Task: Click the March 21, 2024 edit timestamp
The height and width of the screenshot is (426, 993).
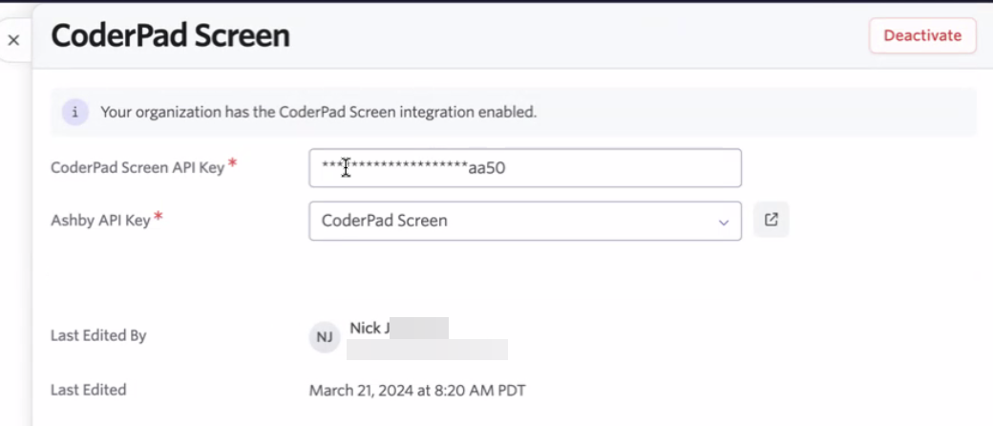Action: (416, 390)
